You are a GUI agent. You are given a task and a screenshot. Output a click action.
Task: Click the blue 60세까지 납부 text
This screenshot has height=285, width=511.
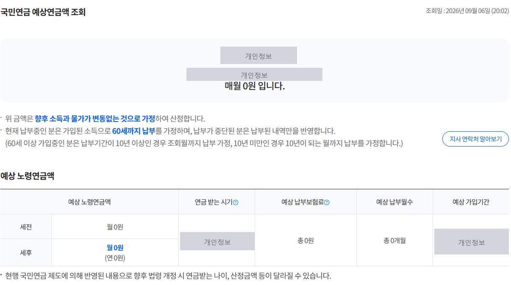(x=134, y=131)
